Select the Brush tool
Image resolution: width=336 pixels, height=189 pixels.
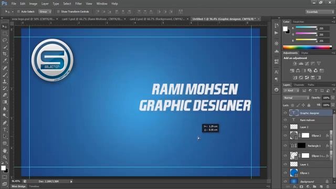tap(5, 75)
